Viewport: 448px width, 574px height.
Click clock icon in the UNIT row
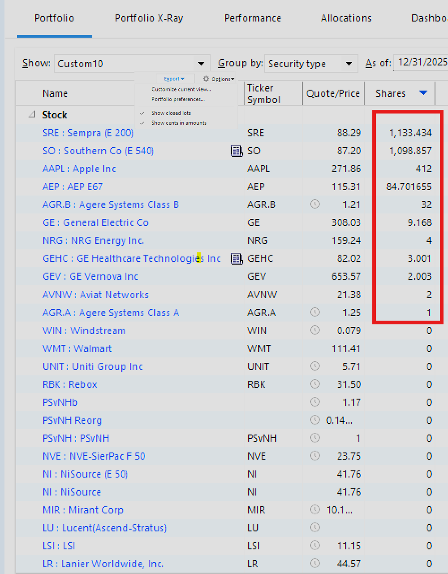click(x=315, y=366)
